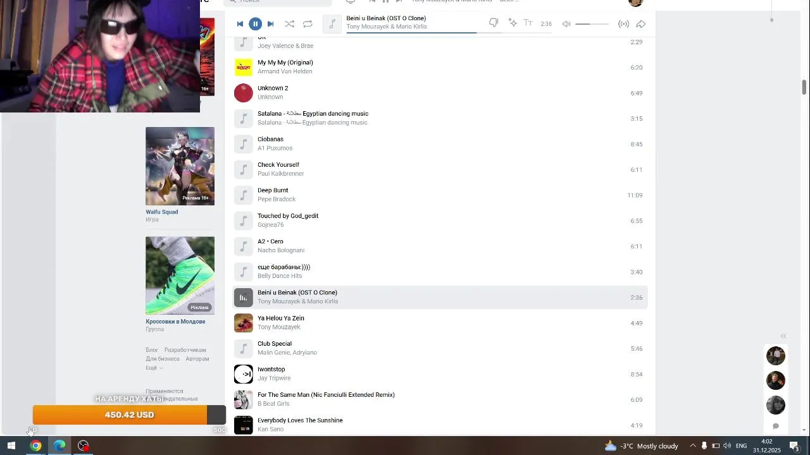Open Блог footer link
The height and width of the screenshot is (455, 810).
tap(152, 350)
